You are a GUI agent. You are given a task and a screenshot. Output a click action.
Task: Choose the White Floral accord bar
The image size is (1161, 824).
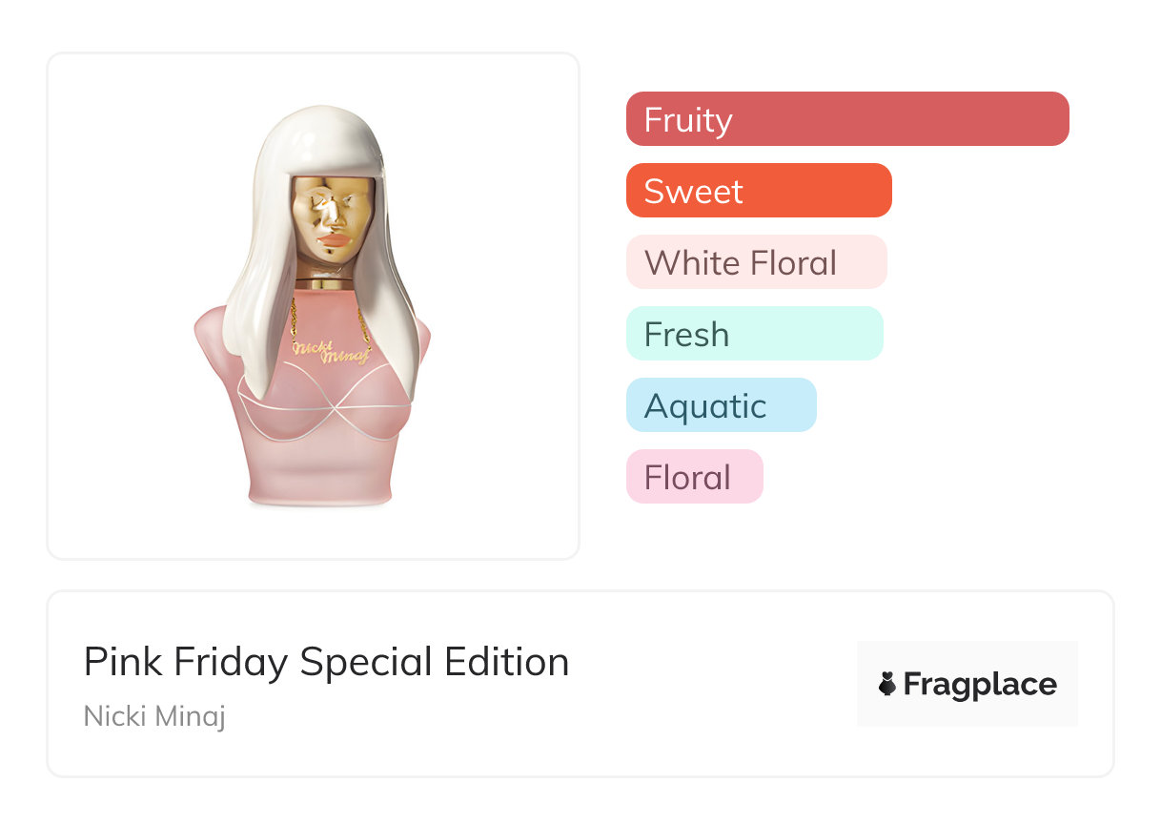756,262
